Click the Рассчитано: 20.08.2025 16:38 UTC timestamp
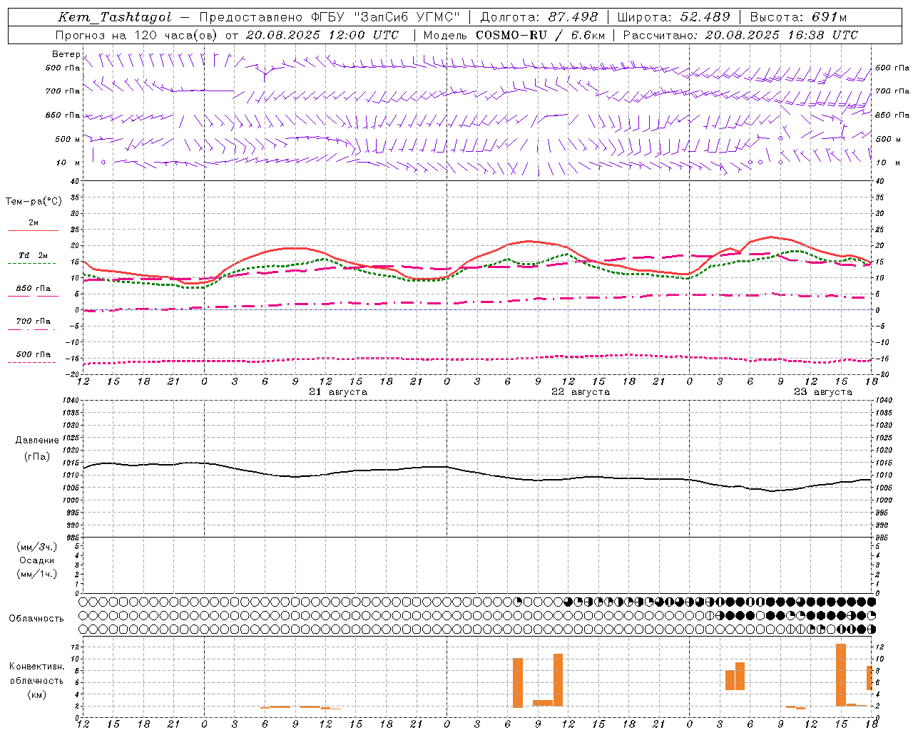Viewport: 913px width, 730px height. point(740,35)
